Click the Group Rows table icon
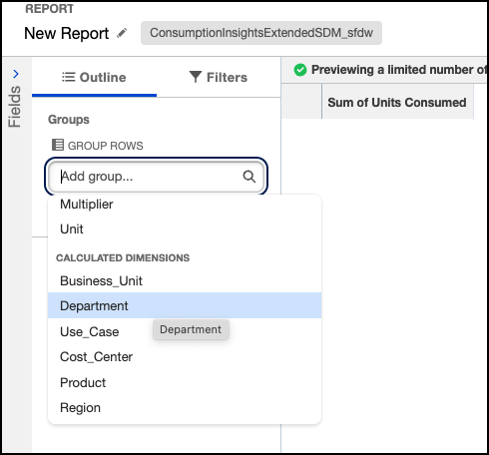This screenshot has width=489, height=455. coord(58,145)
